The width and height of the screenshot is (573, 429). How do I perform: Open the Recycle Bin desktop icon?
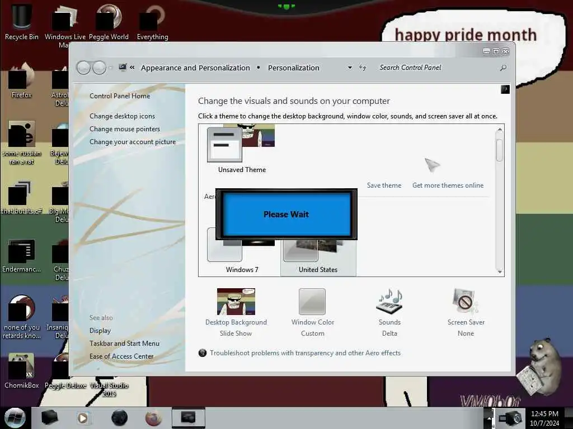coord(22,21)
